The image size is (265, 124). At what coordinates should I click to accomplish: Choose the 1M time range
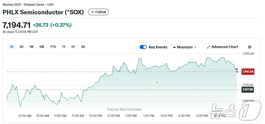pos(31,47)
